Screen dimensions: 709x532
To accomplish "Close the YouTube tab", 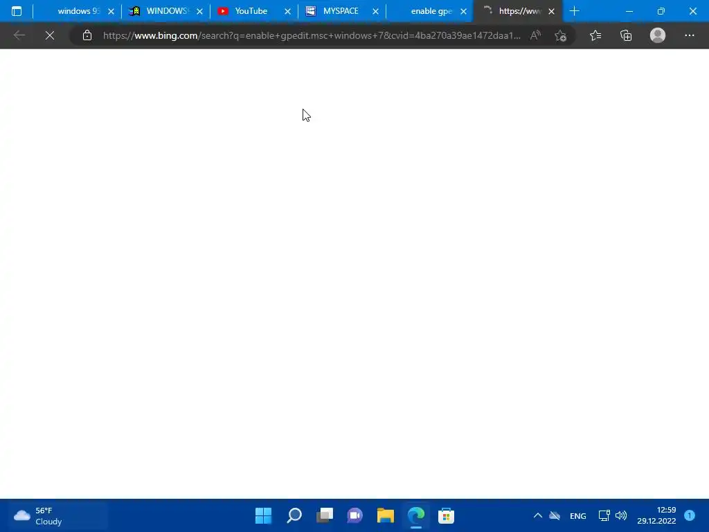I will coord(287,11).
